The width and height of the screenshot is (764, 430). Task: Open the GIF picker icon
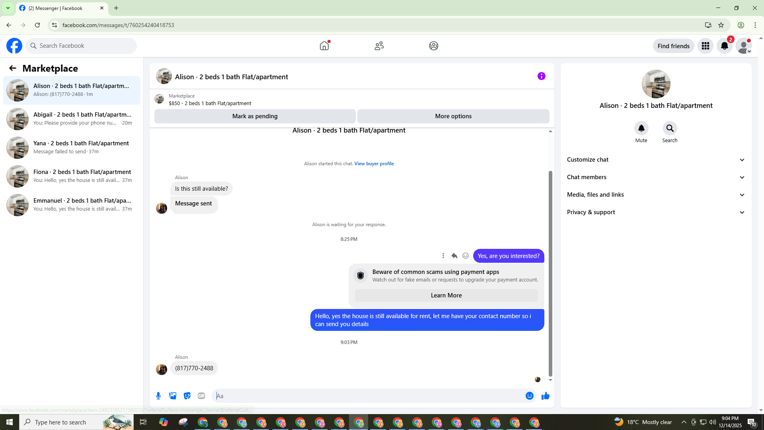201,396
